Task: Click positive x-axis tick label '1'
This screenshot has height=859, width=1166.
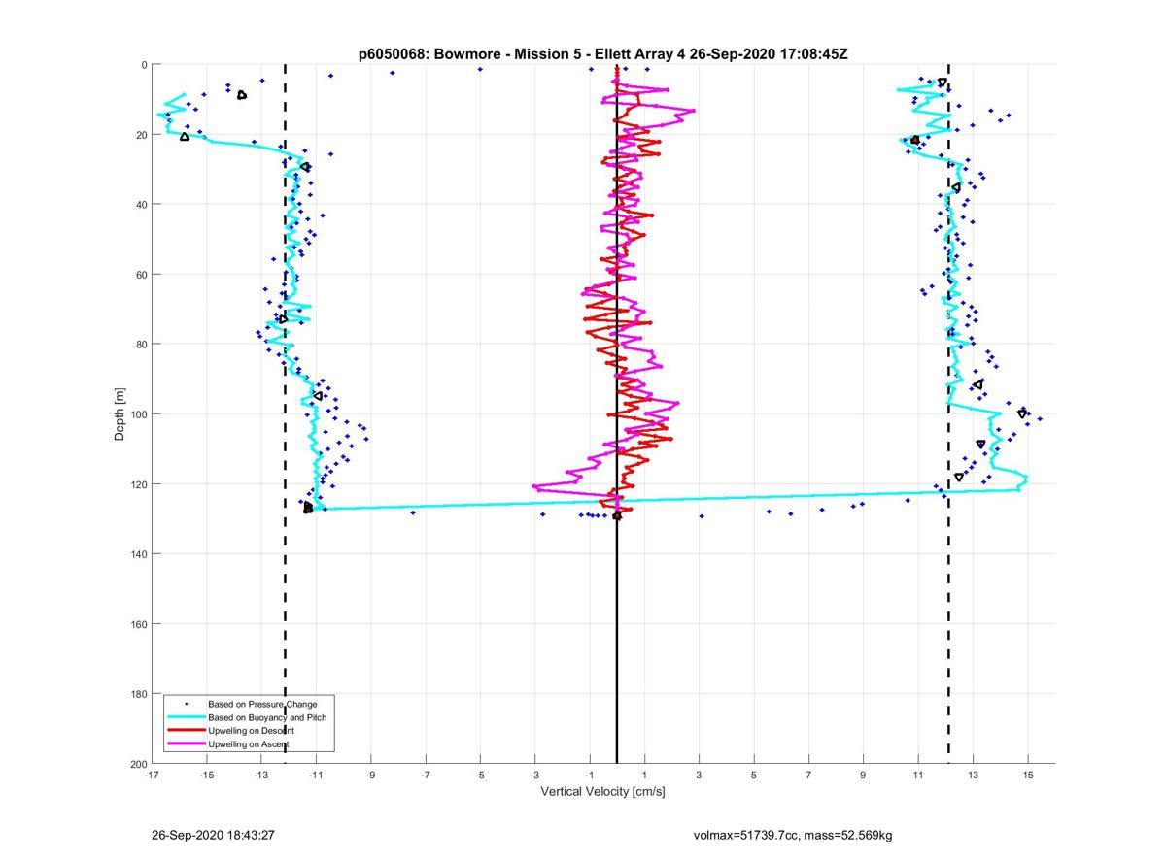Action: tap(644, 776)
